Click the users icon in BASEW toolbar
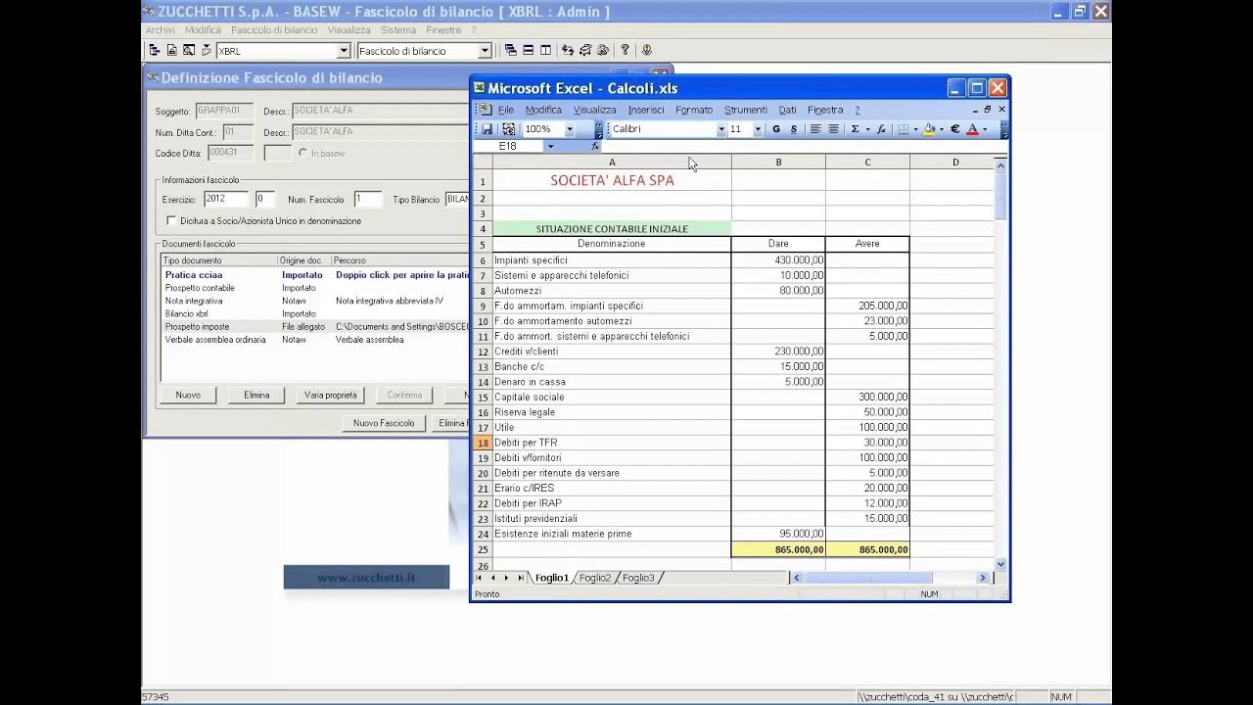The image size is (1253, 705). [x=602, y=50]
